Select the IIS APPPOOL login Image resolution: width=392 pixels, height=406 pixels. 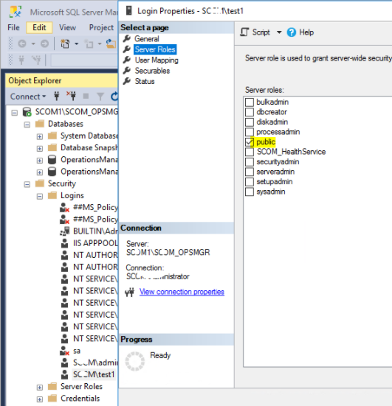pos(95,243)
